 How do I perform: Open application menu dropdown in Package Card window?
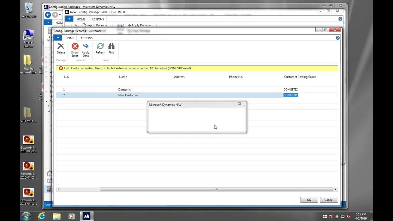pos(69,19)
